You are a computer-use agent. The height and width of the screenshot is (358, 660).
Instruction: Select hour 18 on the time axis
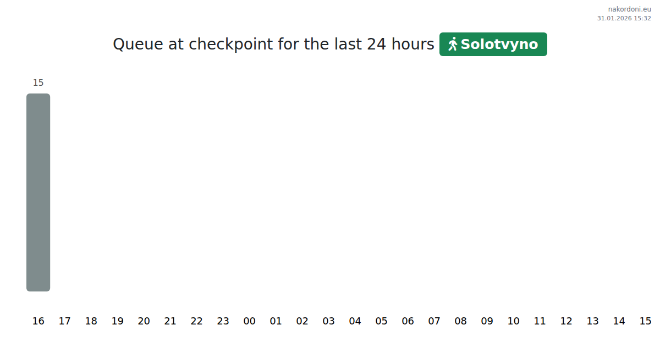(x=91, y=321)
